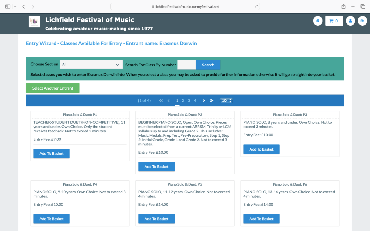Jump to first page of results
This screenshot has width=370, height=231.
pyautogui.click(x=161, y=101)
